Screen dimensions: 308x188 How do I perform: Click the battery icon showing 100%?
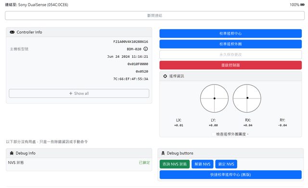point(303,5)
